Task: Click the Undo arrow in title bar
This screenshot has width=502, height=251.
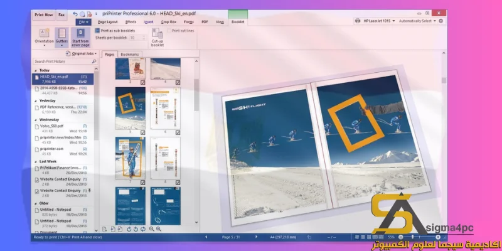Action: pyautogui.click(x=75, y=14)
